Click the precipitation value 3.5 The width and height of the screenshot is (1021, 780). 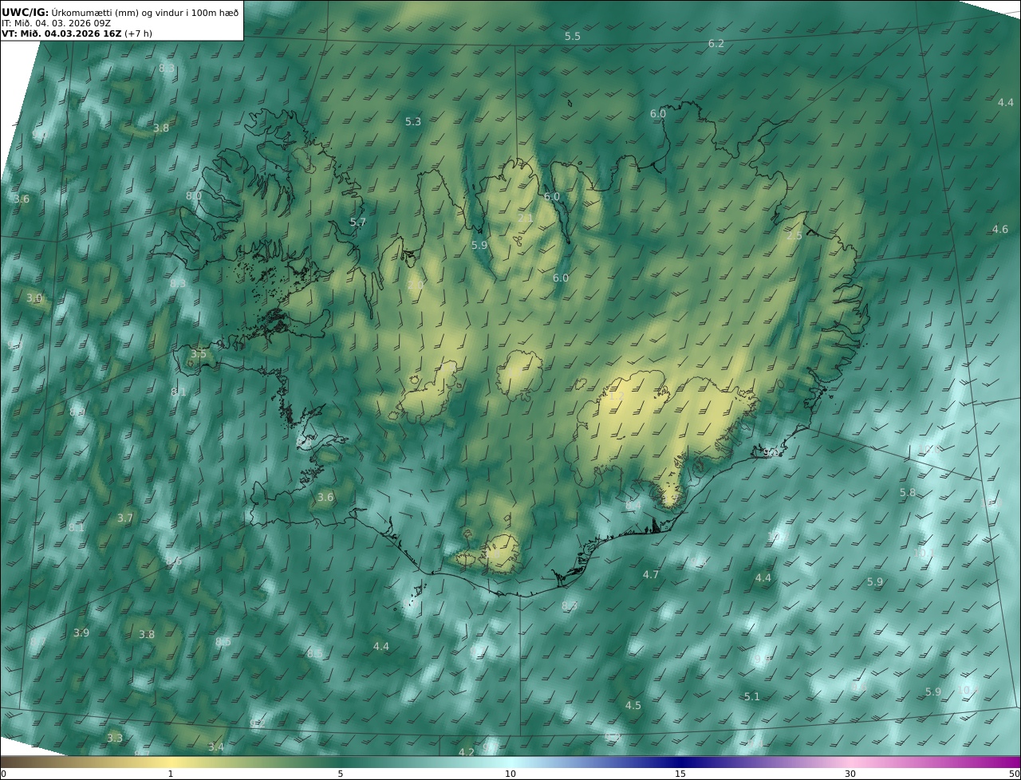click(199, 353)
